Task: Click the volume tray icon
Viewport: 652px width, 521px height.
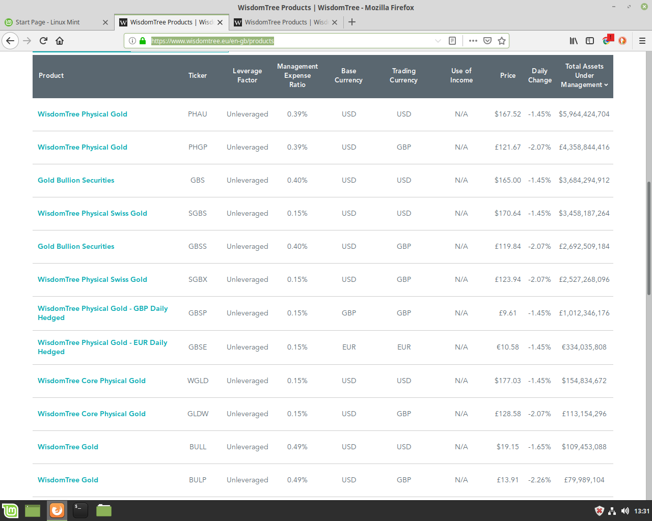Action: 625,511
